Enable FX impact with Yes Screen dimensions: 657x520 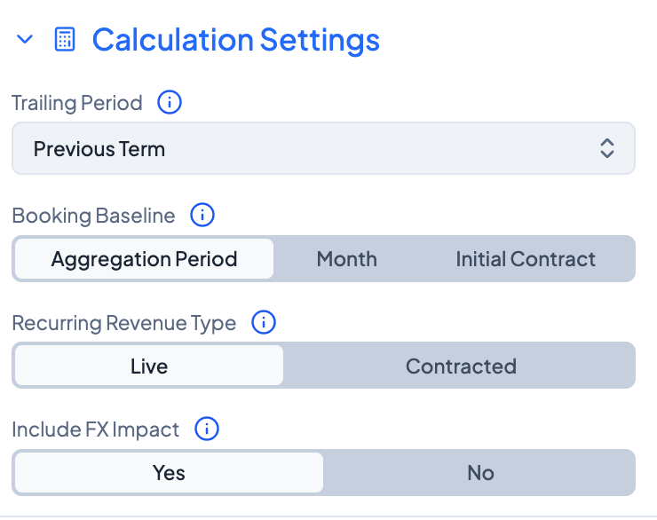pyautogui.click(x=169, y=472)
